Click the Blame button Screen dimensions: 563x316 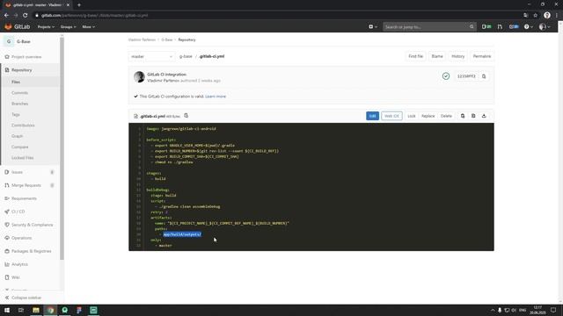[x=437, y=56]
